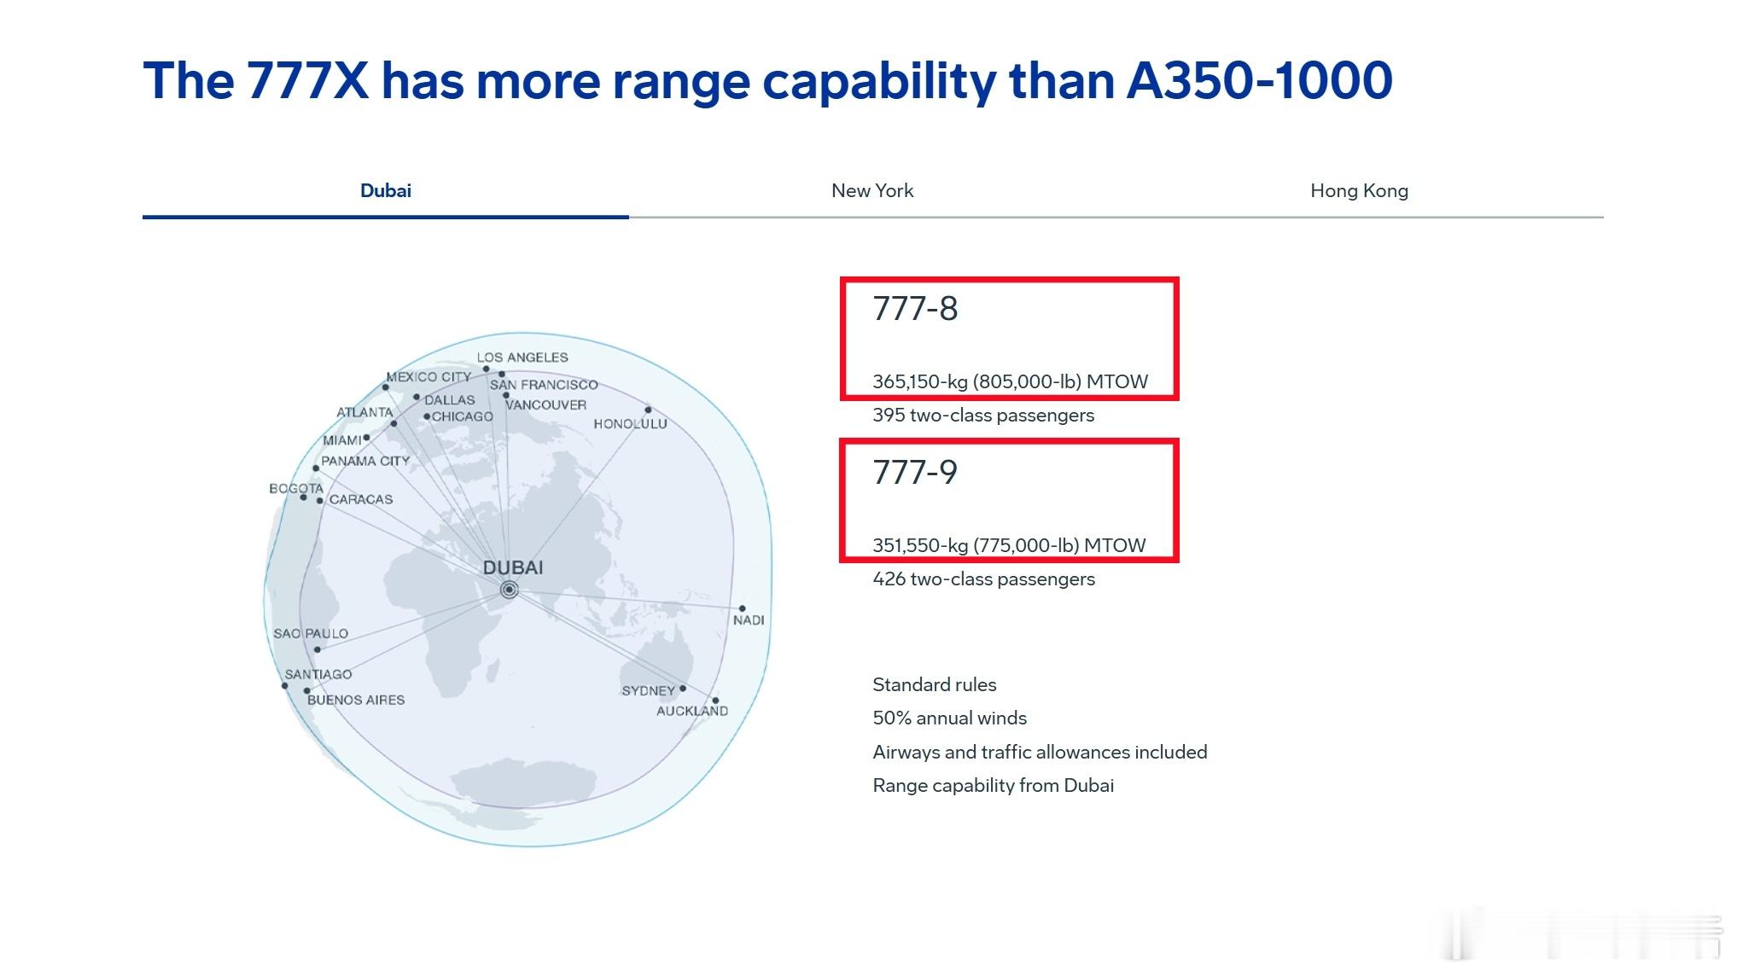
Task: Click the page title about 777X range
Action: [x=767, y=81]
